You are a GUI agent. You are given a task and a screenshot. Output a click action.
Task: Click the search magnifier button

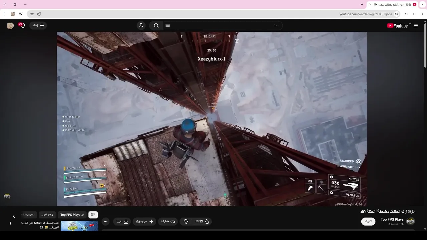tap(156, 26)
